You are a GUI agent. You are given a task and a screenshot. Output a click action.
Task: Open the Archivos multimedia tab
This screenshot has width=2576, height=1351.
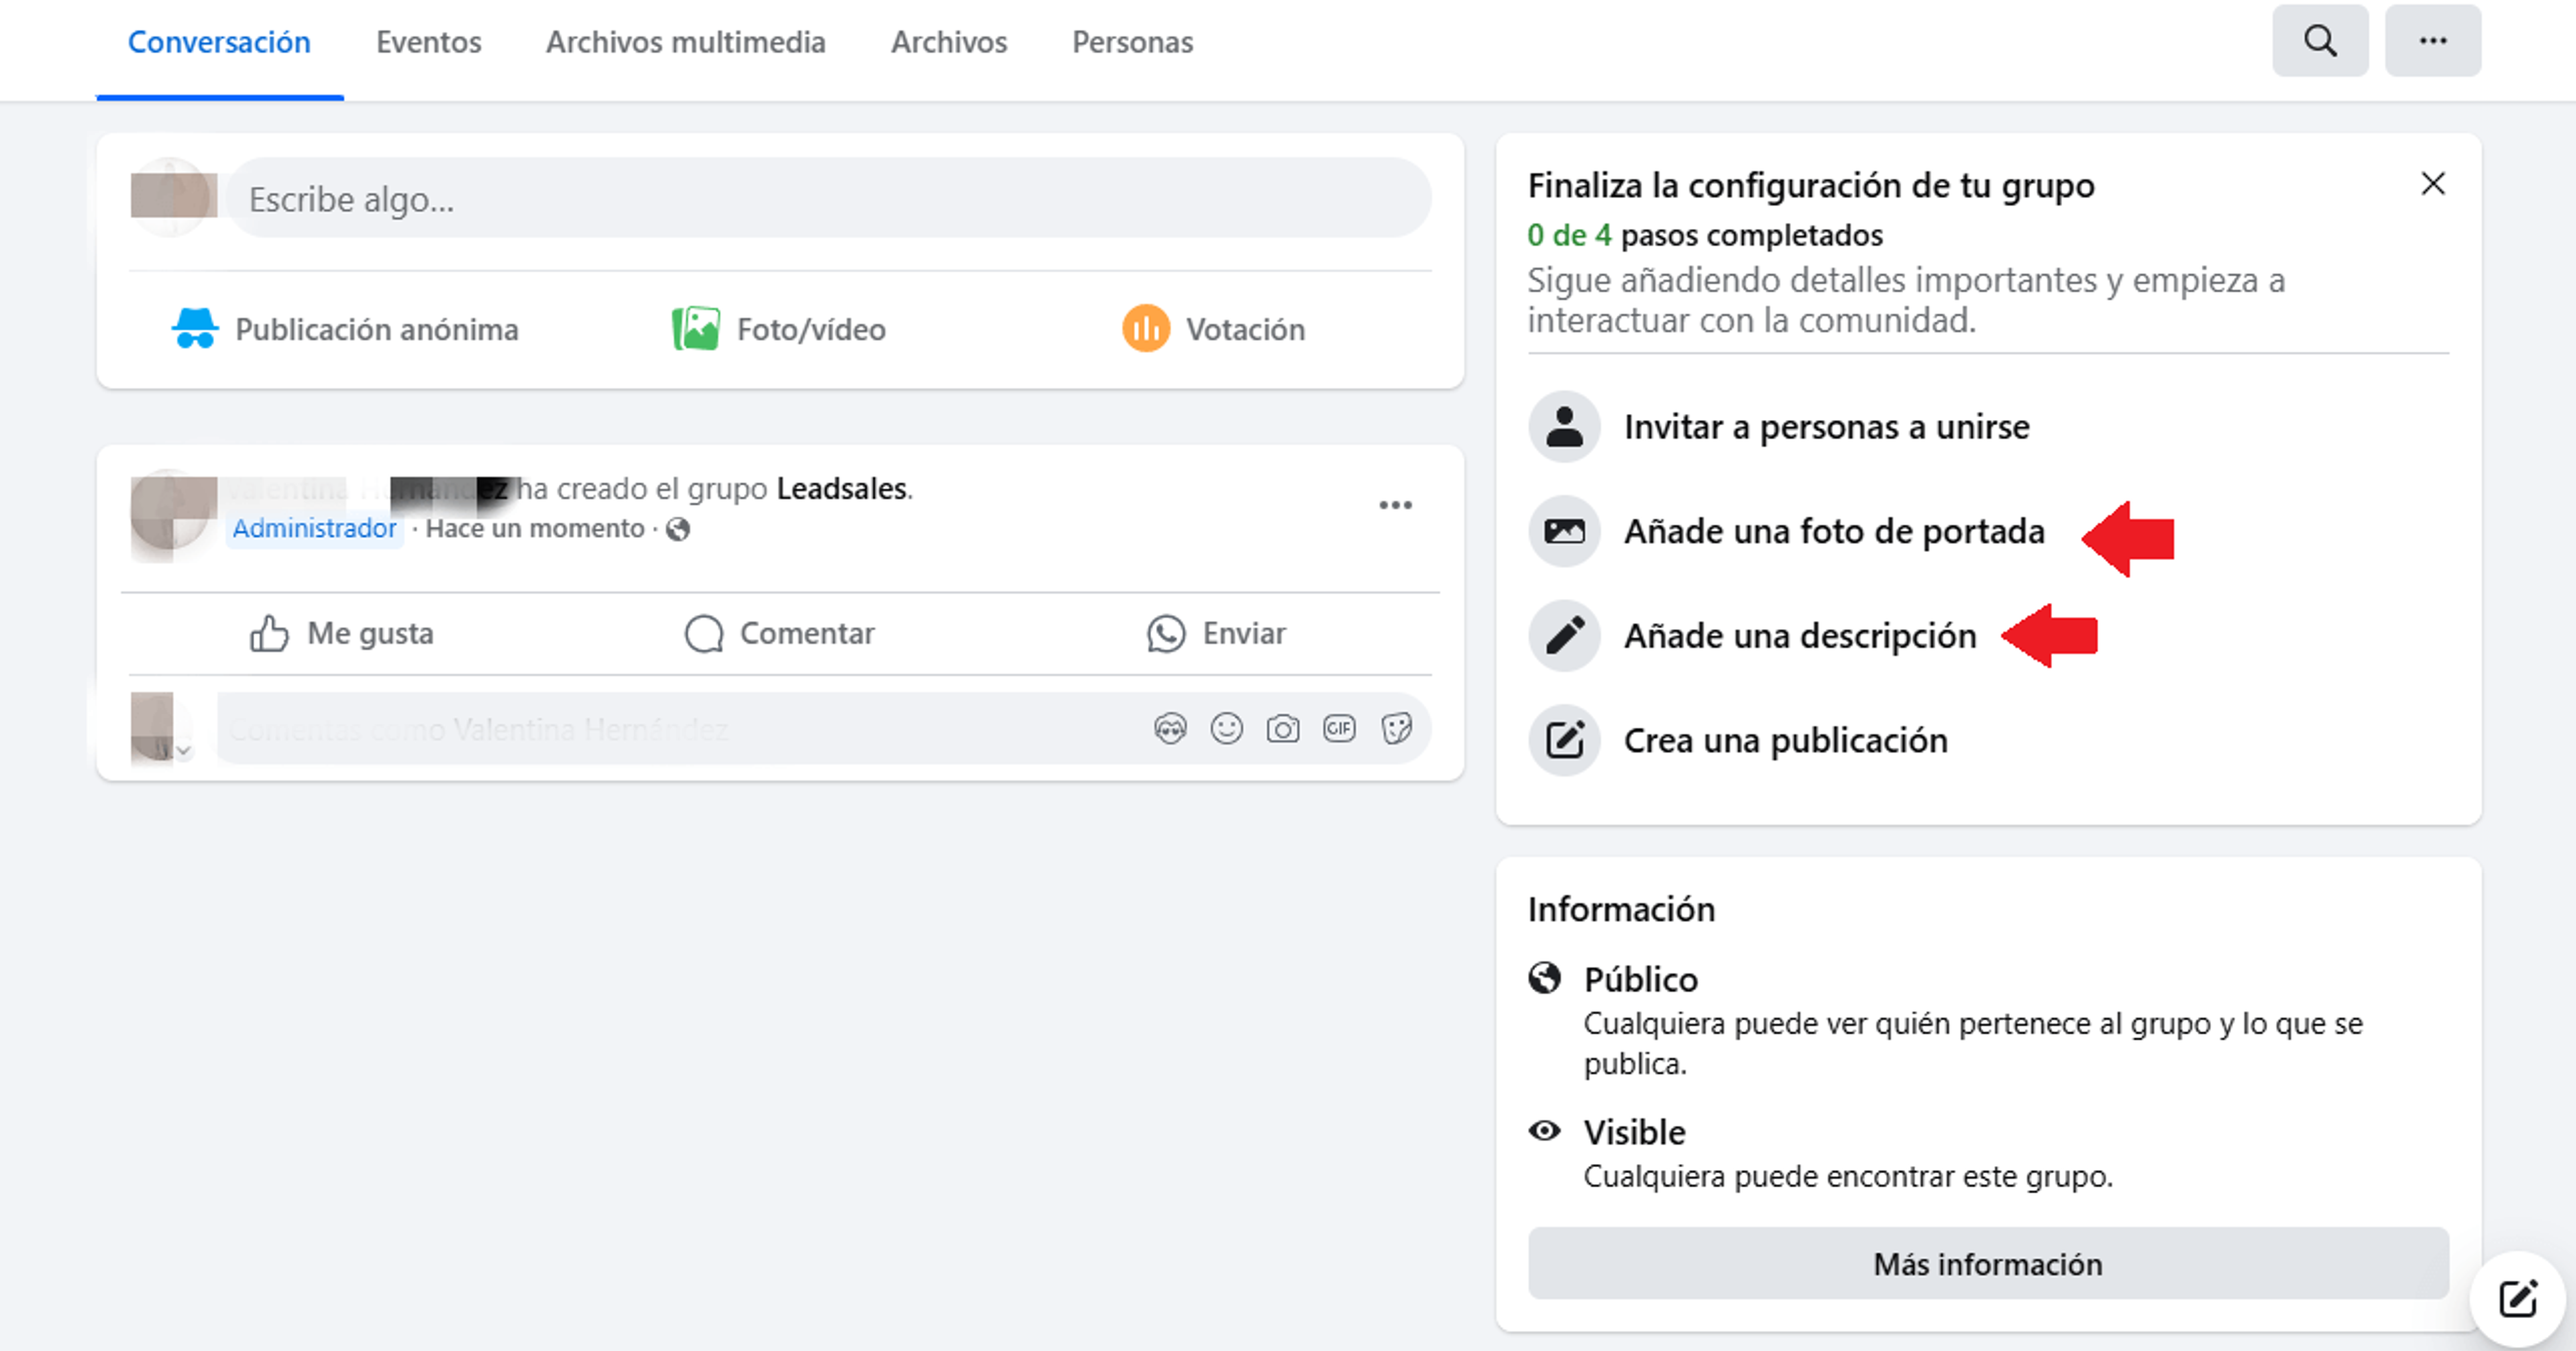685,43
